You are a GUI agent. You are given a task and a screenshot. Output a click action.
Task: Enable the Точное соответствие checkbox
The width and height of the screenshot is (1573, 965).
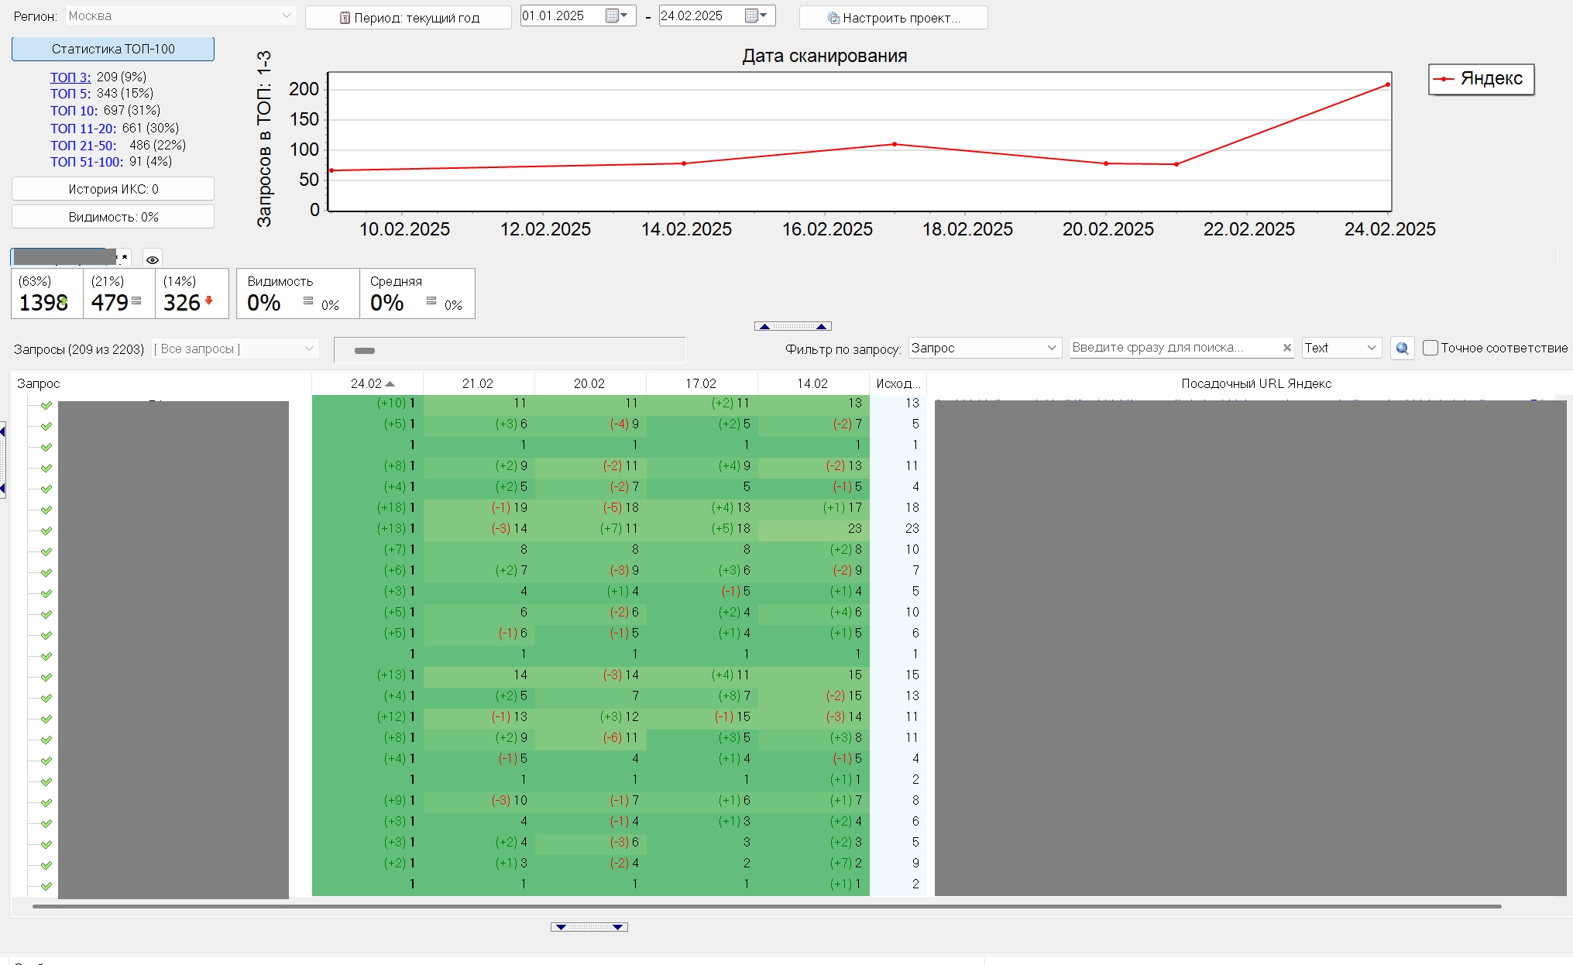click(1430, 348)
